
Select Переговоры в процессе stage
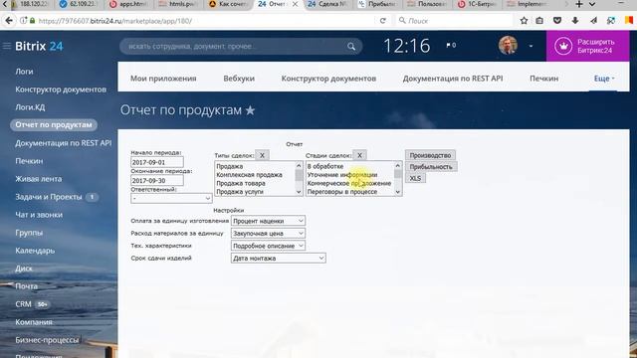coord(342,192)
